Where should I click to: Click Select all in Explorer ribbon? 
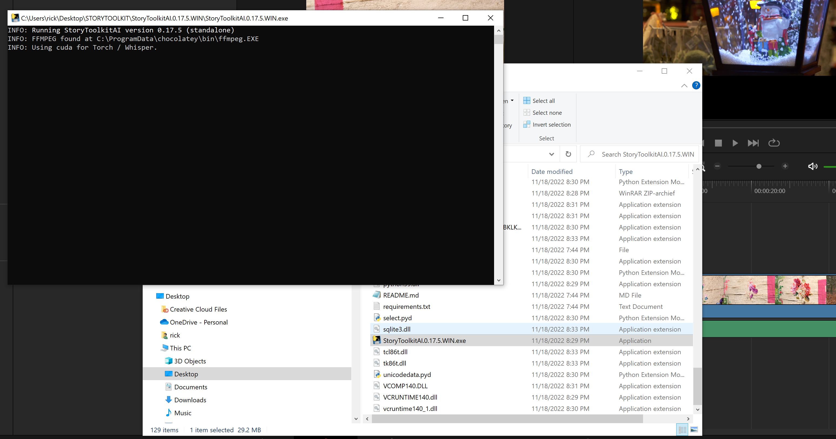click(539, 101)
